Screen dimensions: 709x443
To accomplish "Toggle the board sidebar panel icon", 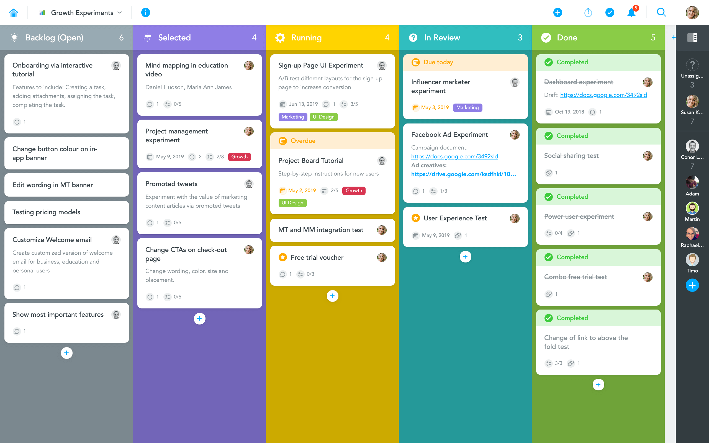I will tap(693, 38).
